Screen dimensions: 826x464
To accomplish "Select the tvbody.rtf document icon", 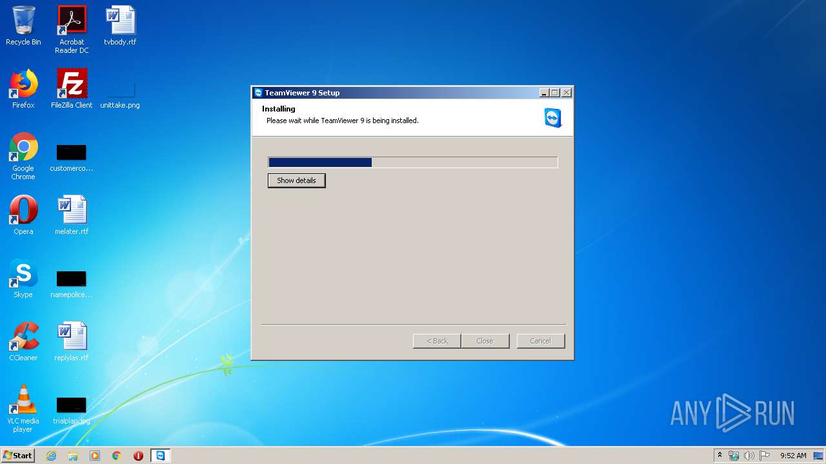I will (120, 26).
